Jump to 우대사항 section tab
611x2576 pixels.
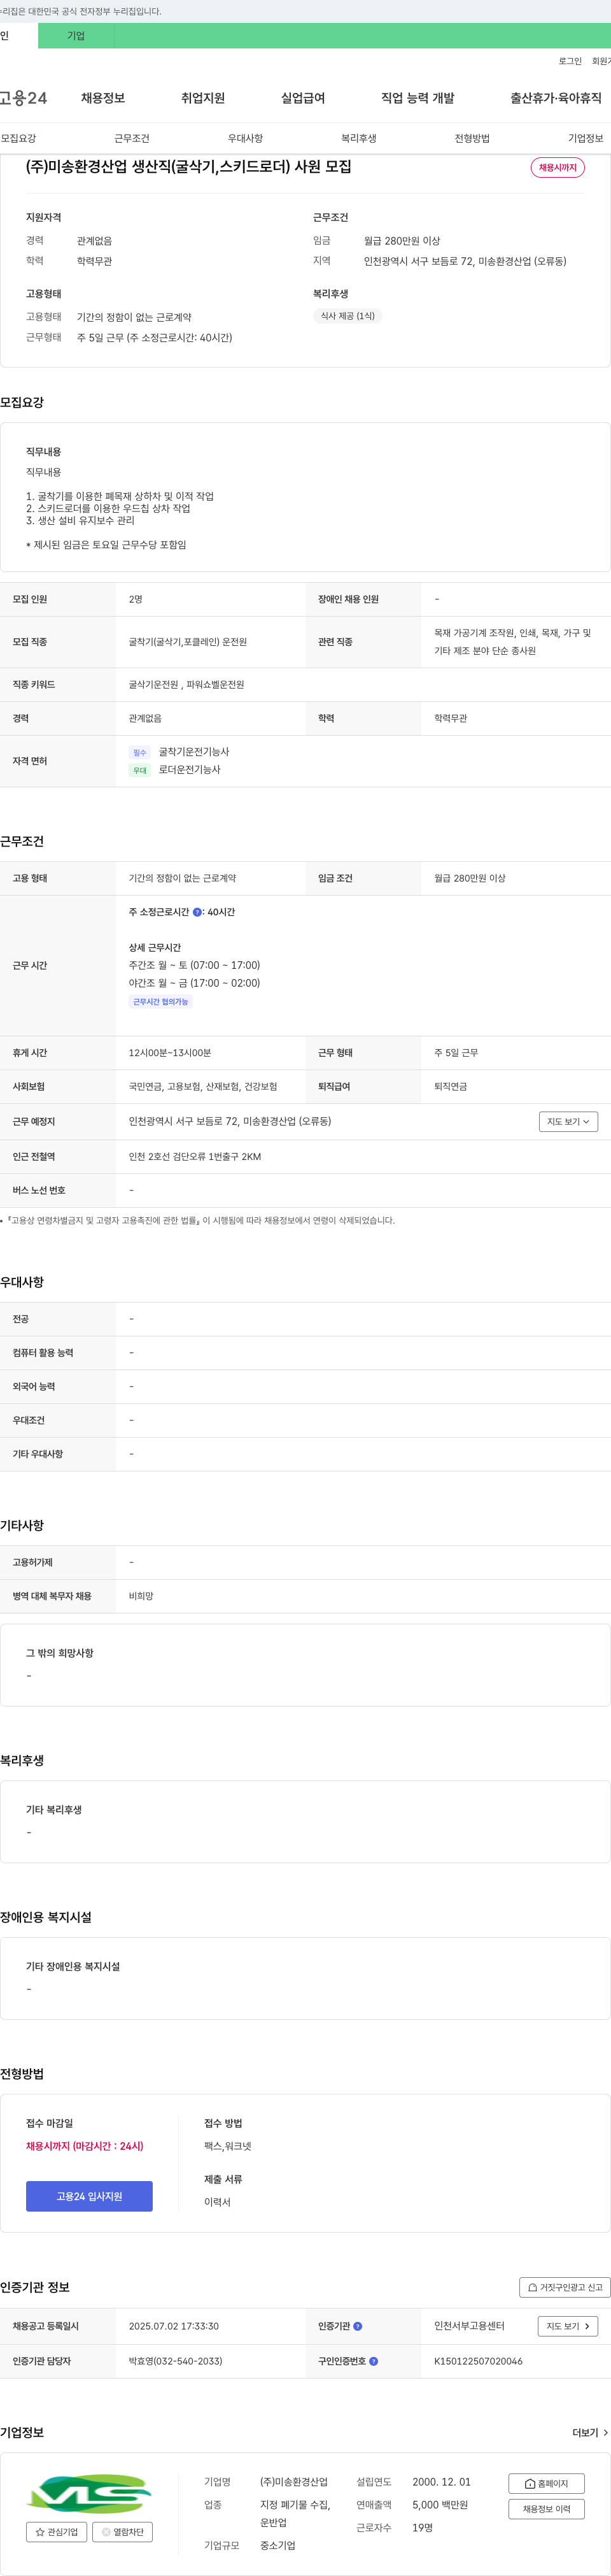point(246,138)
